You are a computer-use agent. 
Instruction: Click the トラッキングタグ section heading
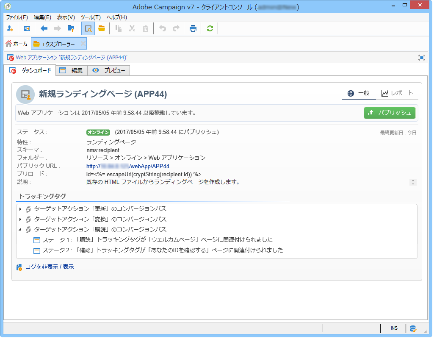(x=42, y=197)
